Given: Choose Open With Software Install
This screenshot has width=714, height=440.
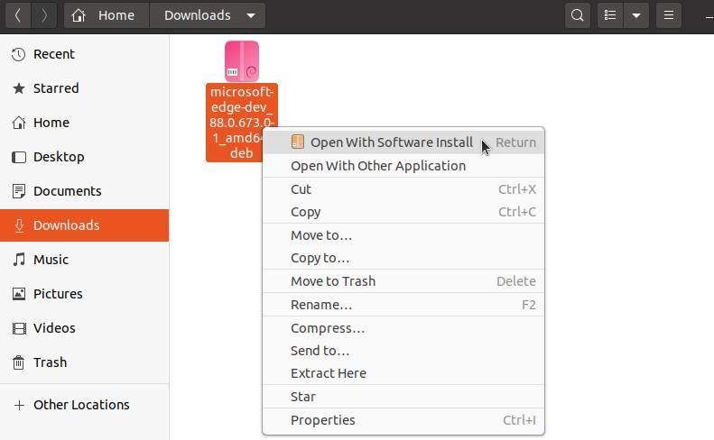Looking at the screenshot, I should 403,142.
